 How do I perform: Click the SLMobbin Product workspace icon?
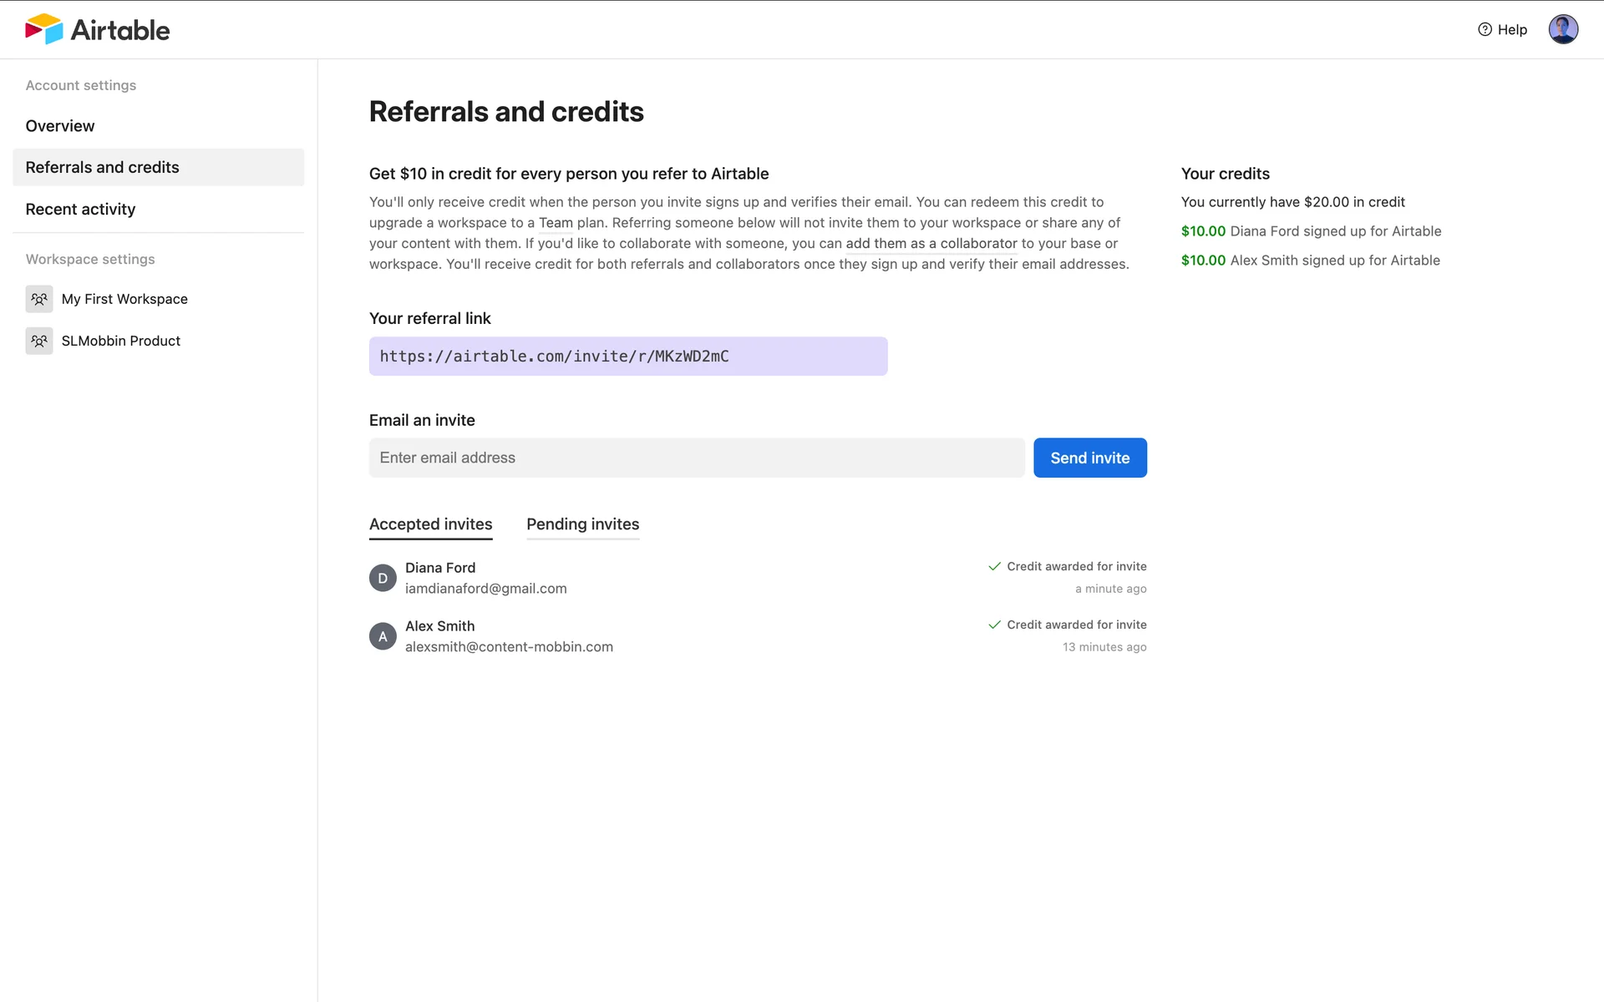click(x=39, y=341)
